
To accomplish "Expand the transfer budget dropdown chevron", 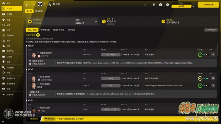I will 96,22.
